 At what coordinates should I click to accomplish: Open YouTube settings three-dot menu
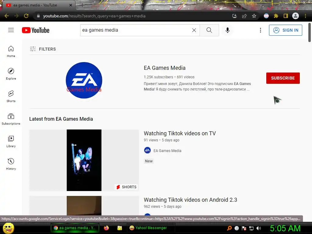pos(260,30)
